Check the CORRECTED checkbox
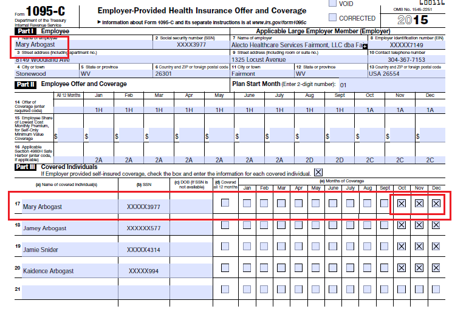Screen dimensions: 452x309 (x=332, y=17)
